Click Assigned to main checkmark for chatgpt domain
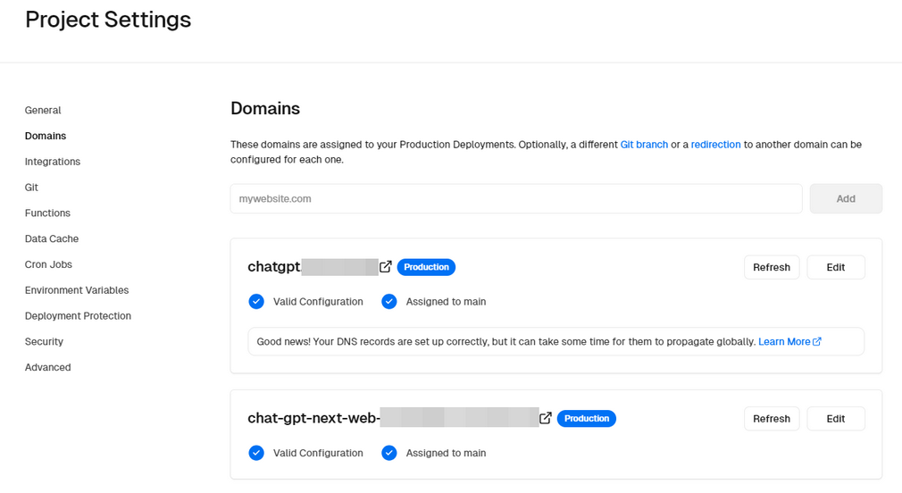902x493 pixels. (388, 302)
